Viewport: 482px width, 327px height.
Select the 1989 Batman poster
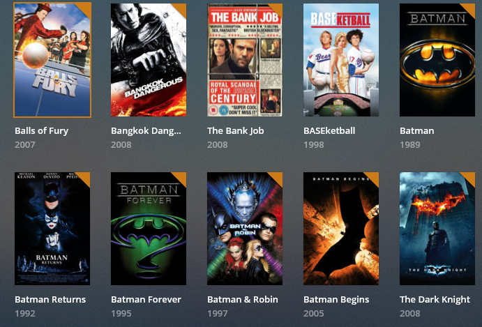tap(437, 60)
